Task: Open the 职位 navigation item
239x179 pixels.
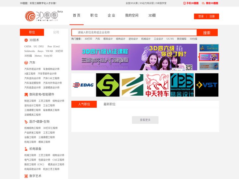Action: (94, 15)
